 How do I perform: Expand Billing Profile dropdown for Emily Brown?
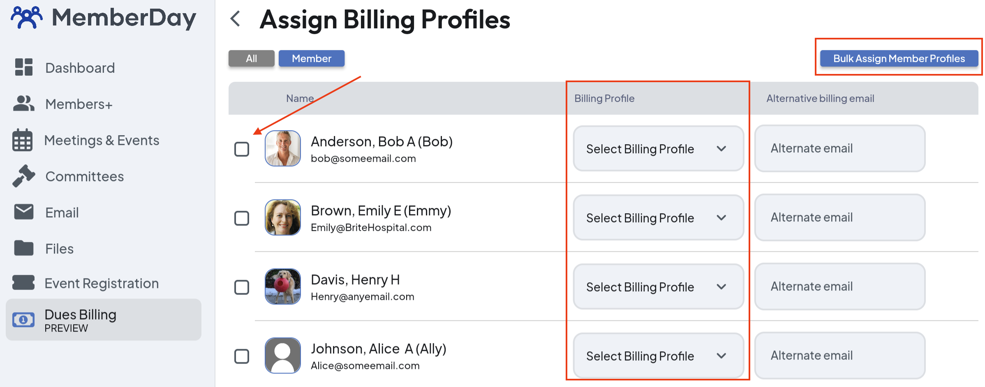pyautogui.click(x=658, y=218)
